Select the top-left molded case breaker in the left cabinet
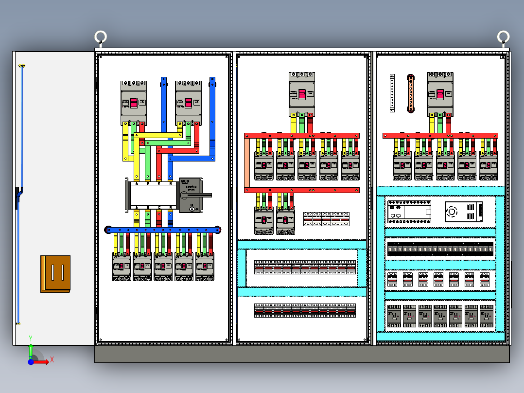The image size is (524, 393). (134, 103)
